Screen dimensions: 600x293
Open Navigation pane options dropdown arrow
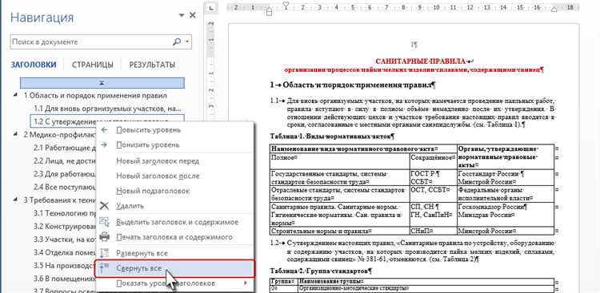(182, 16)
